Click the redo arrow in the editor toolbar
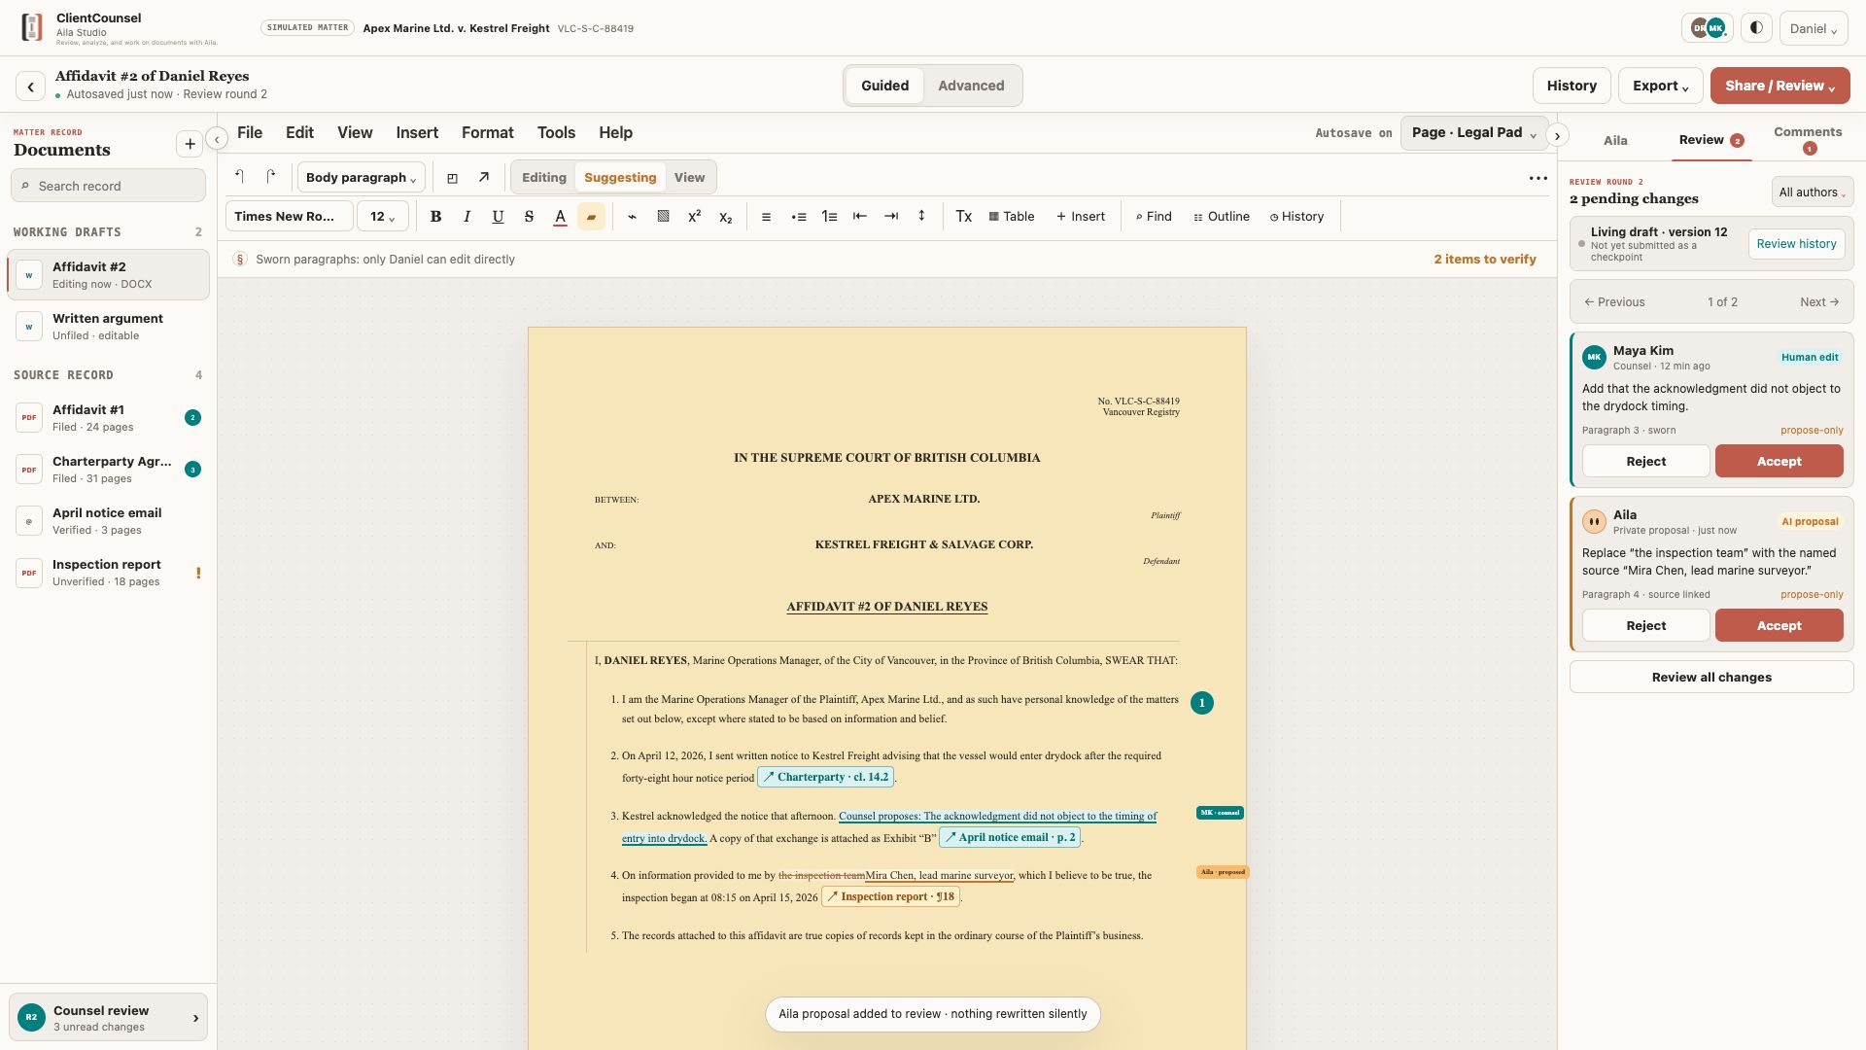Screen dimensions: 1866x1050 (x=271, y=177)
